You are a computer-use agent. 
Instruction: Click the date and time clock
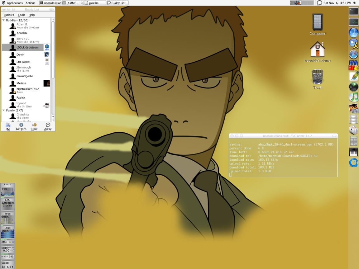(337, 3)
